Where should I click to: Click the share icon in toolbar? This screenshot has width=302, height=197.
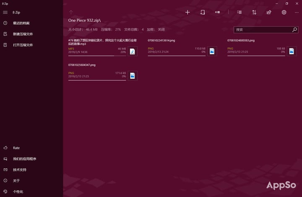(269, 12)
